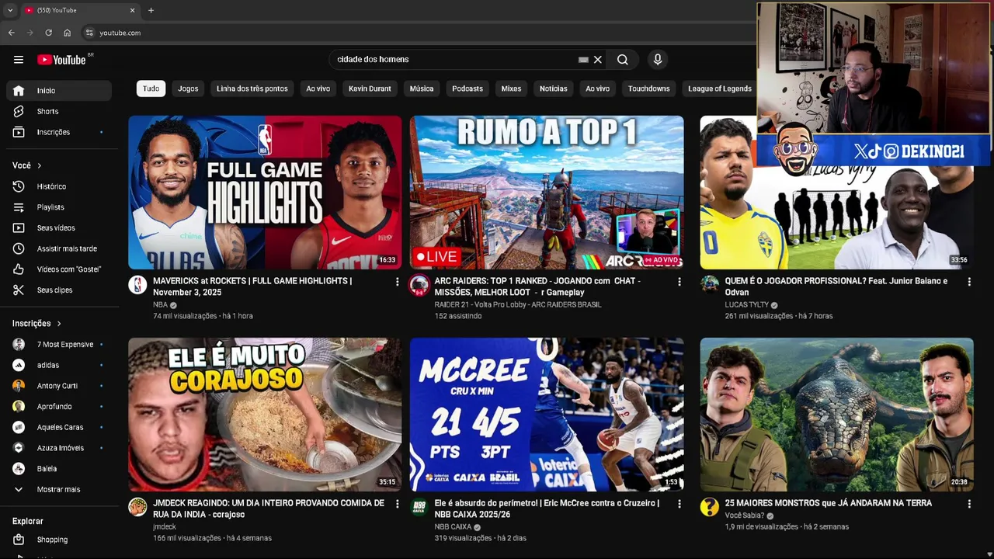The height and width of the screenshot is (559, 994).
Task: Open NBB CAIXA channel avatar
Action: click(x=419, y=507)
